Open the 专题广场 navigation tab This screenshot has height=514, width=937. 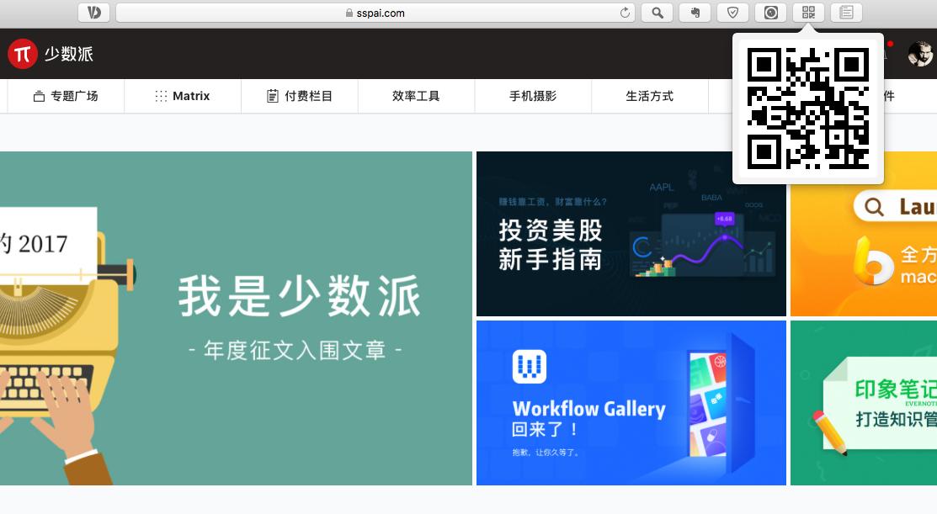click(x=66, y=96)
